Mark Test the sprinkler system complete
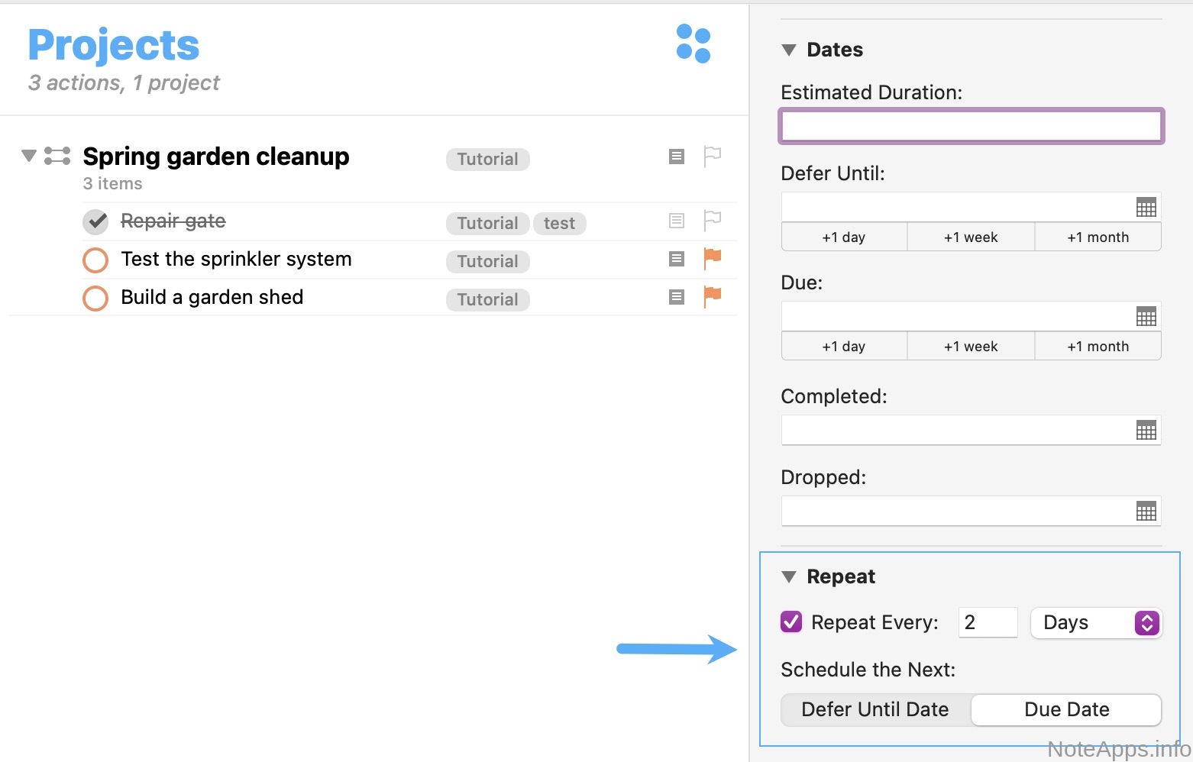 (x=95, y=260)
